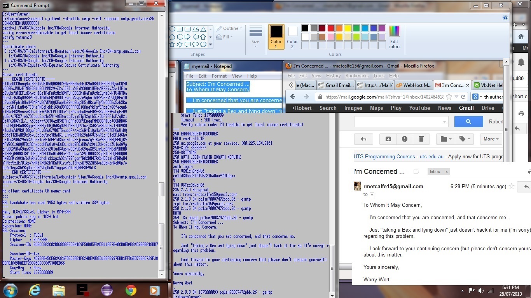Open the Format menu in Notepad

[219, 76]
